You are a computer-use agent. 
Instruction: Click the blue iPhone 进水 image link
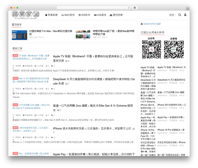coord(30,129)
